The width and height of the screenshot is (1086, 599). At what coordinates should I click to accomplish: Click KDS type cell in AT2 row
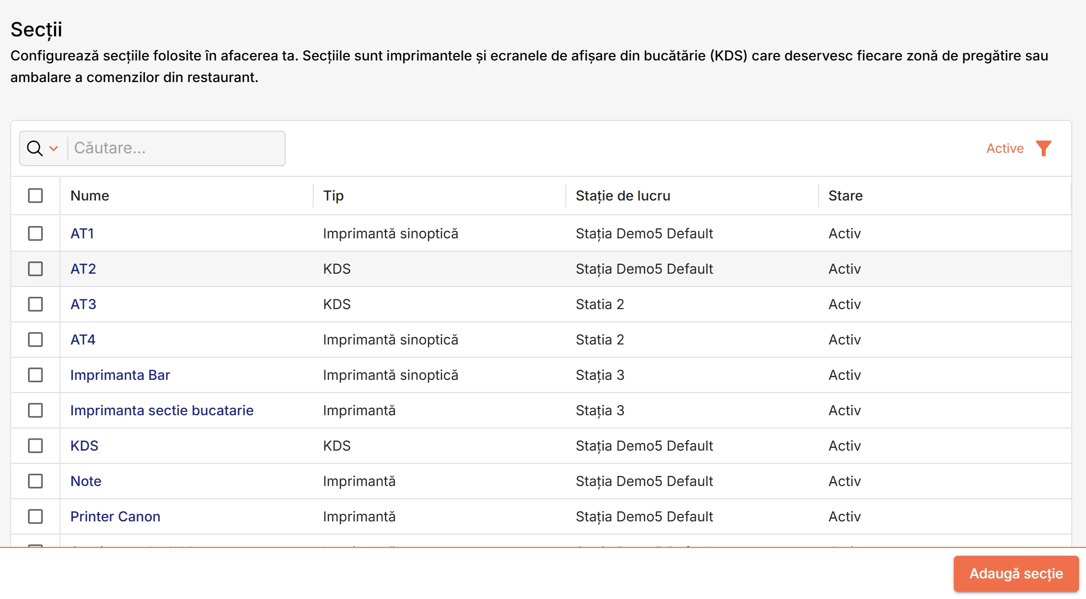click(x=337, y=269)
